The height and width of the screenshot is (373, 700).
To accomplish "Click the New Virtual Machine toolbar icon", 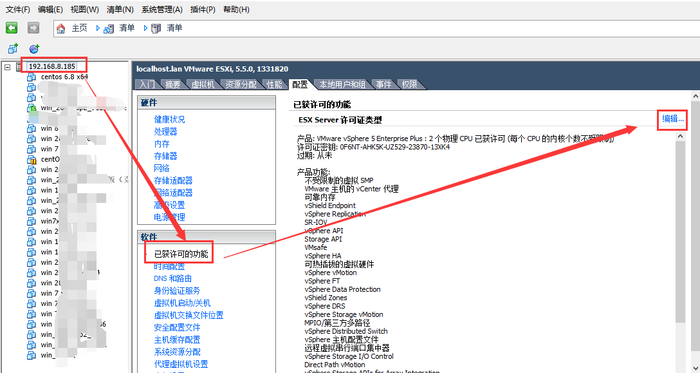I will point(13,48).
